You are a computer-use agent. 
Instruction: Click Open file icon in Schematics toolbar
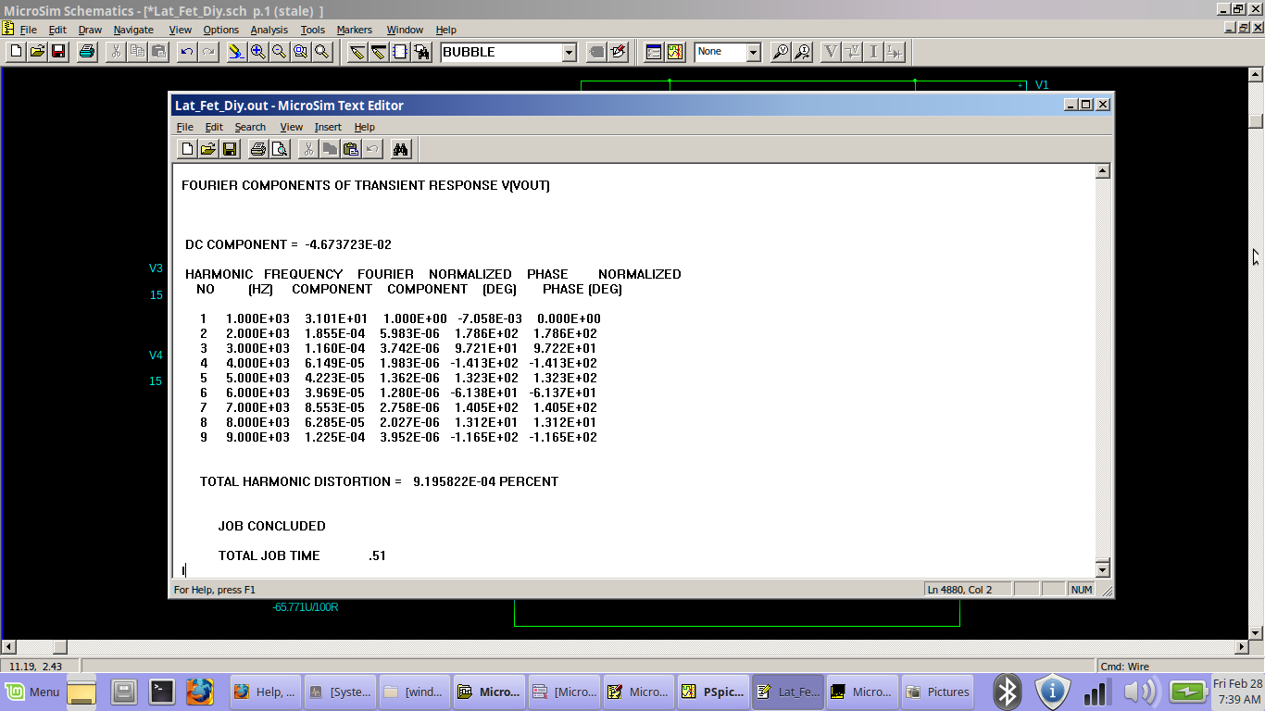[37, 52]
